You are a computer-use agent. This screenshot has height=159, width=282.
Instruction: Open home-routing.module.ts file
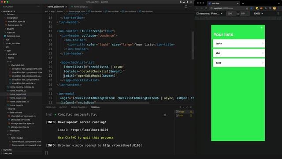click(x=22, y=87)
